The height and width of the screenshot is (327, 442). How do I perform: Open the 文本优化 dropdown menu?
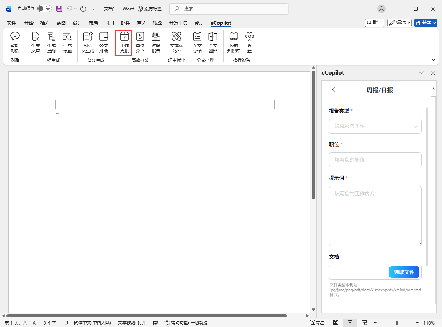[x=177, y=42]
